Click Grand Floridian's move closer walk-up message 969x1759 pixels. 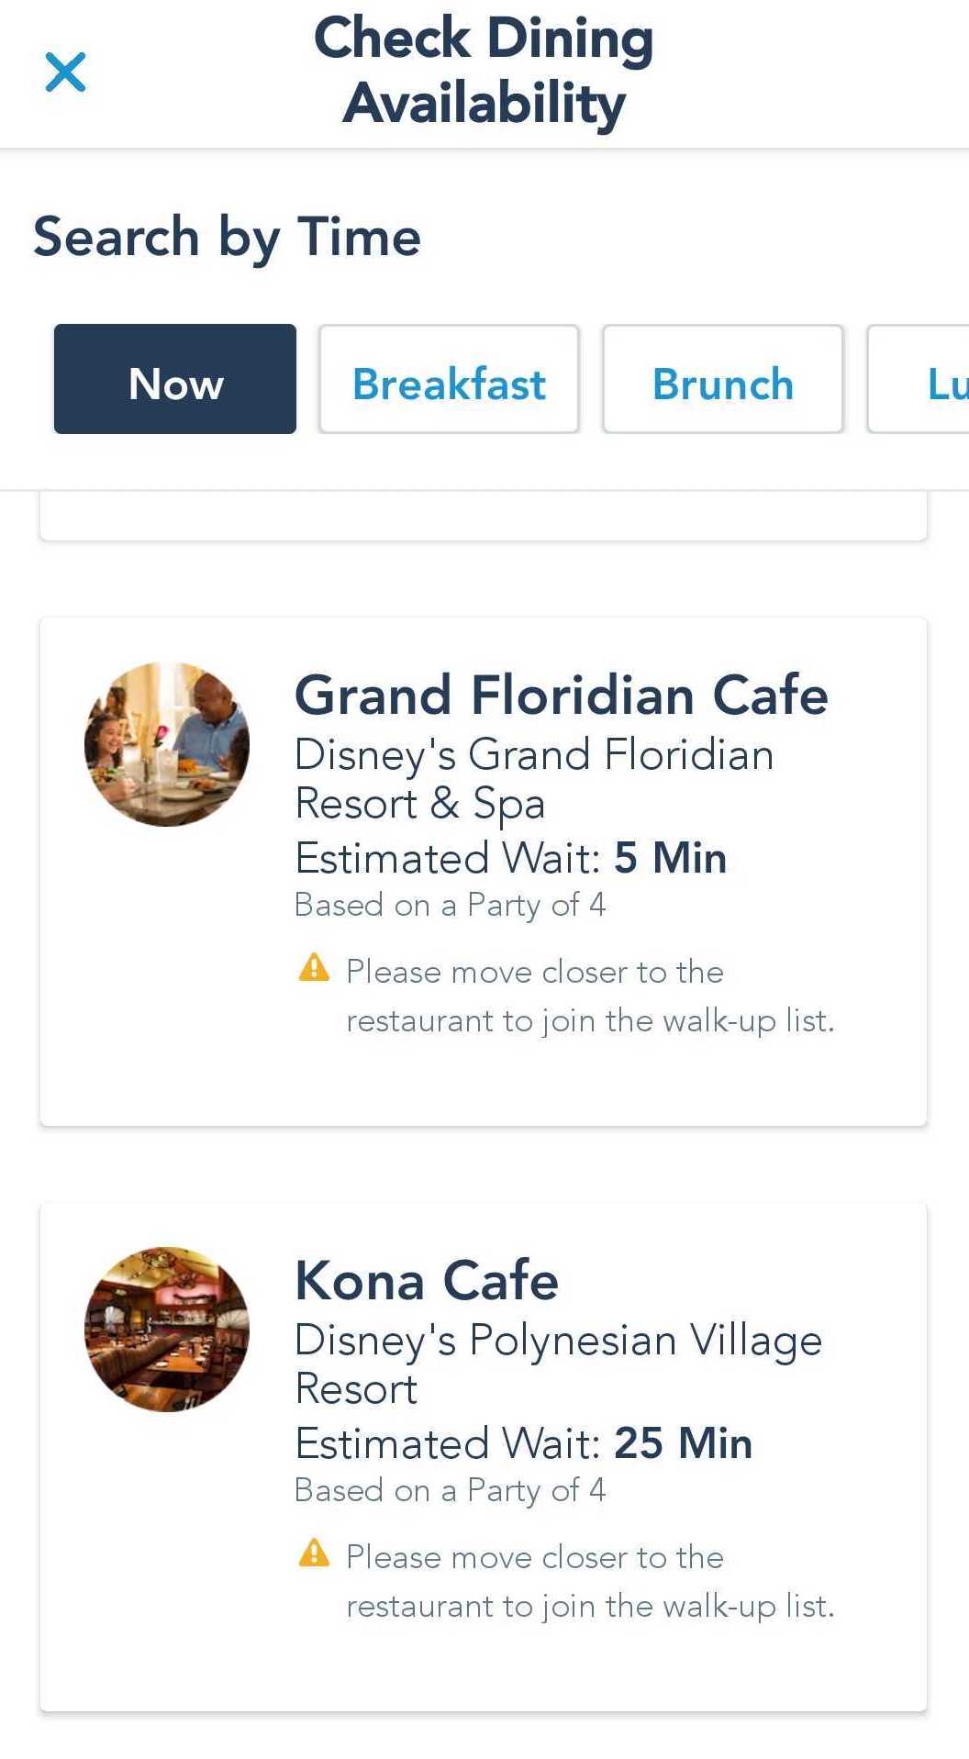(589, 996)
